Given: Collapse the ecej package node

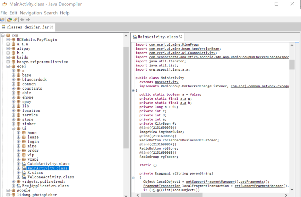Looking at the screenshot, I should (x=8, y=66).
